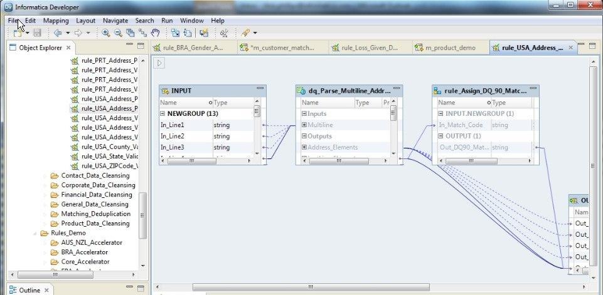This screenshot has width=603, height=295.
Task: Click the run play button on canvas
Action: [x=159, y=63]
